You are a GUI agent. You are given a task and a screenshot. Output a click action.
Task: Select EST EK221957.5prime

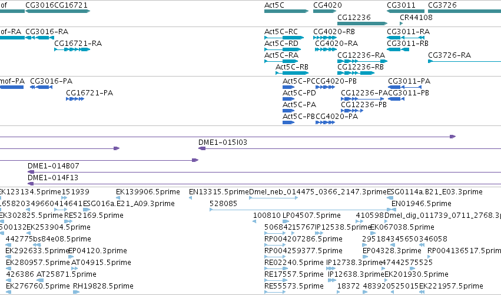tap(422, 292)
